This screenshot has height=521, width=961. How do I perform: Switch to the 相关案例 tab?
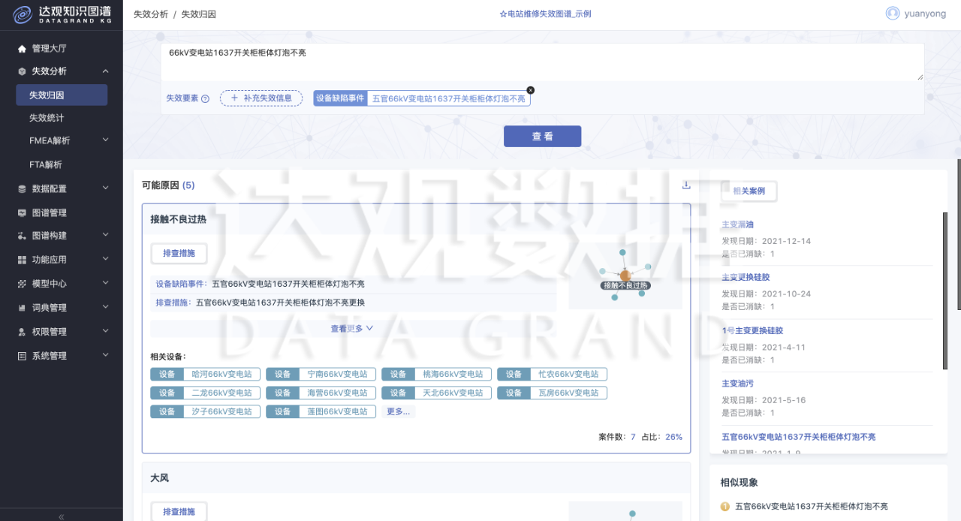point(749,191)
